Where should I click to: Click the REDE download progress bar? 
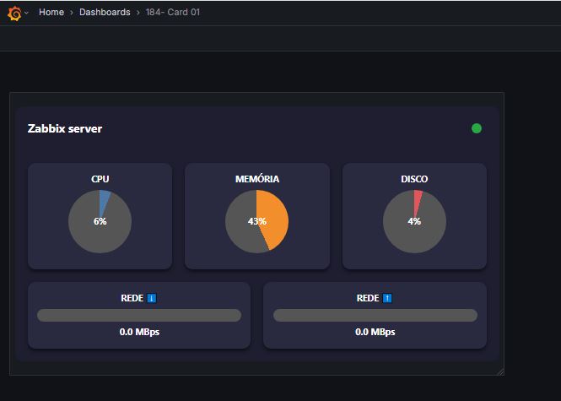[x=139, y=316]
